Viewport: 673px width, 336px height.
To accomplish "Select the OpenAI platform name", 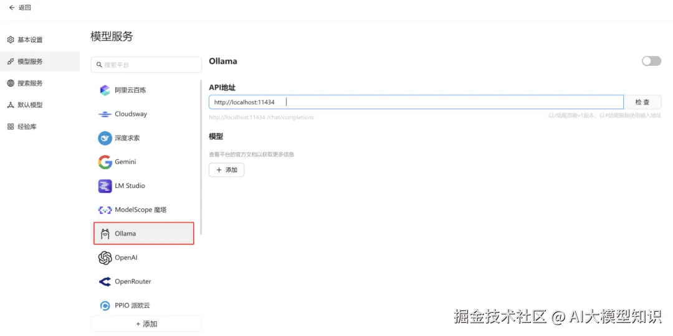I will (x=126, y=258).
